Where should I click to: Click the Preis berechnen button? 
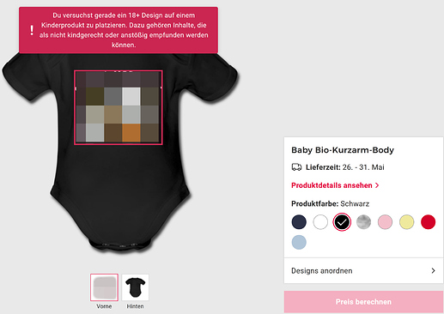pyautogui.click(x=363, y=302)
